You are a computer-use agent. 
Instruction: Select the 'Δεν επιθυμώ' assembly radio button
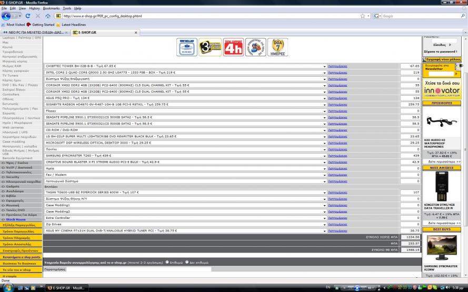187,262
